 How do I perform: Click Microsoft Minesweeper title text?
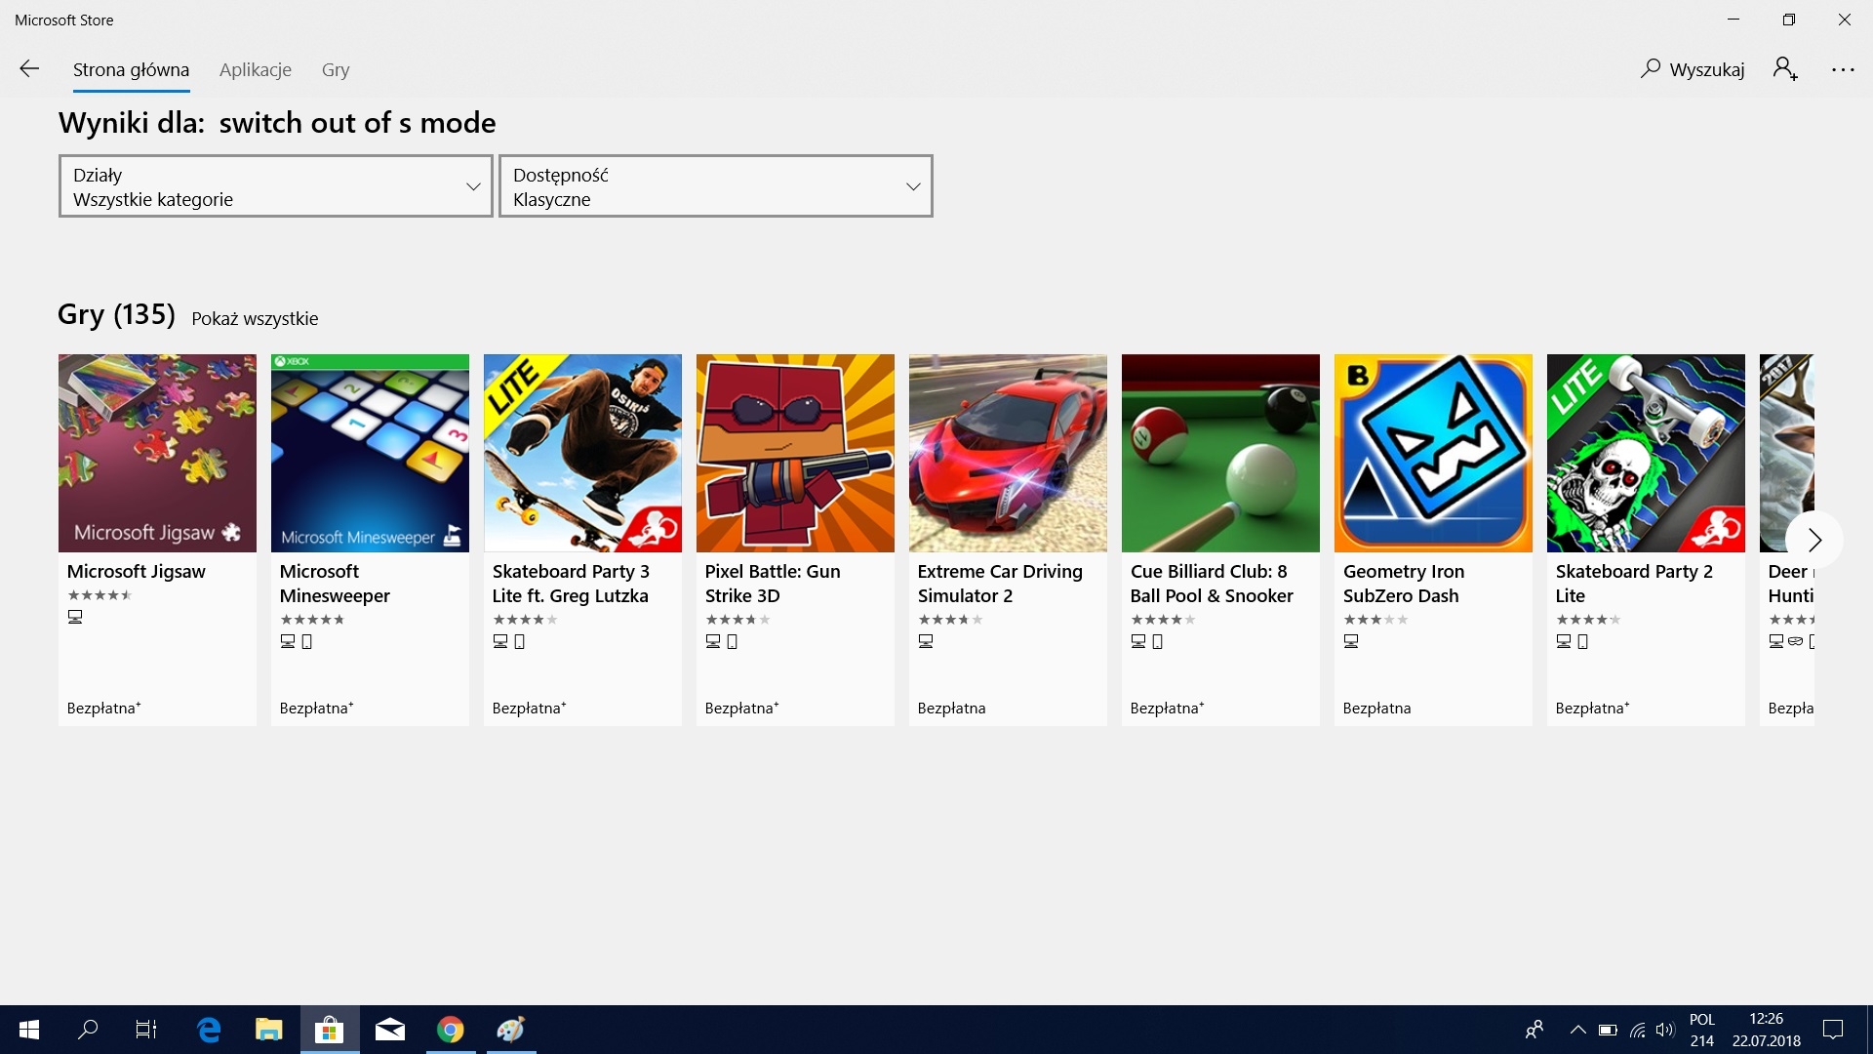point(335,584)
